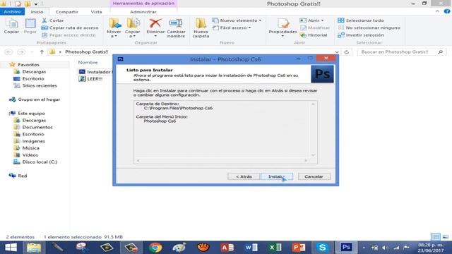Select the LEER!!! file

(91, 78)
